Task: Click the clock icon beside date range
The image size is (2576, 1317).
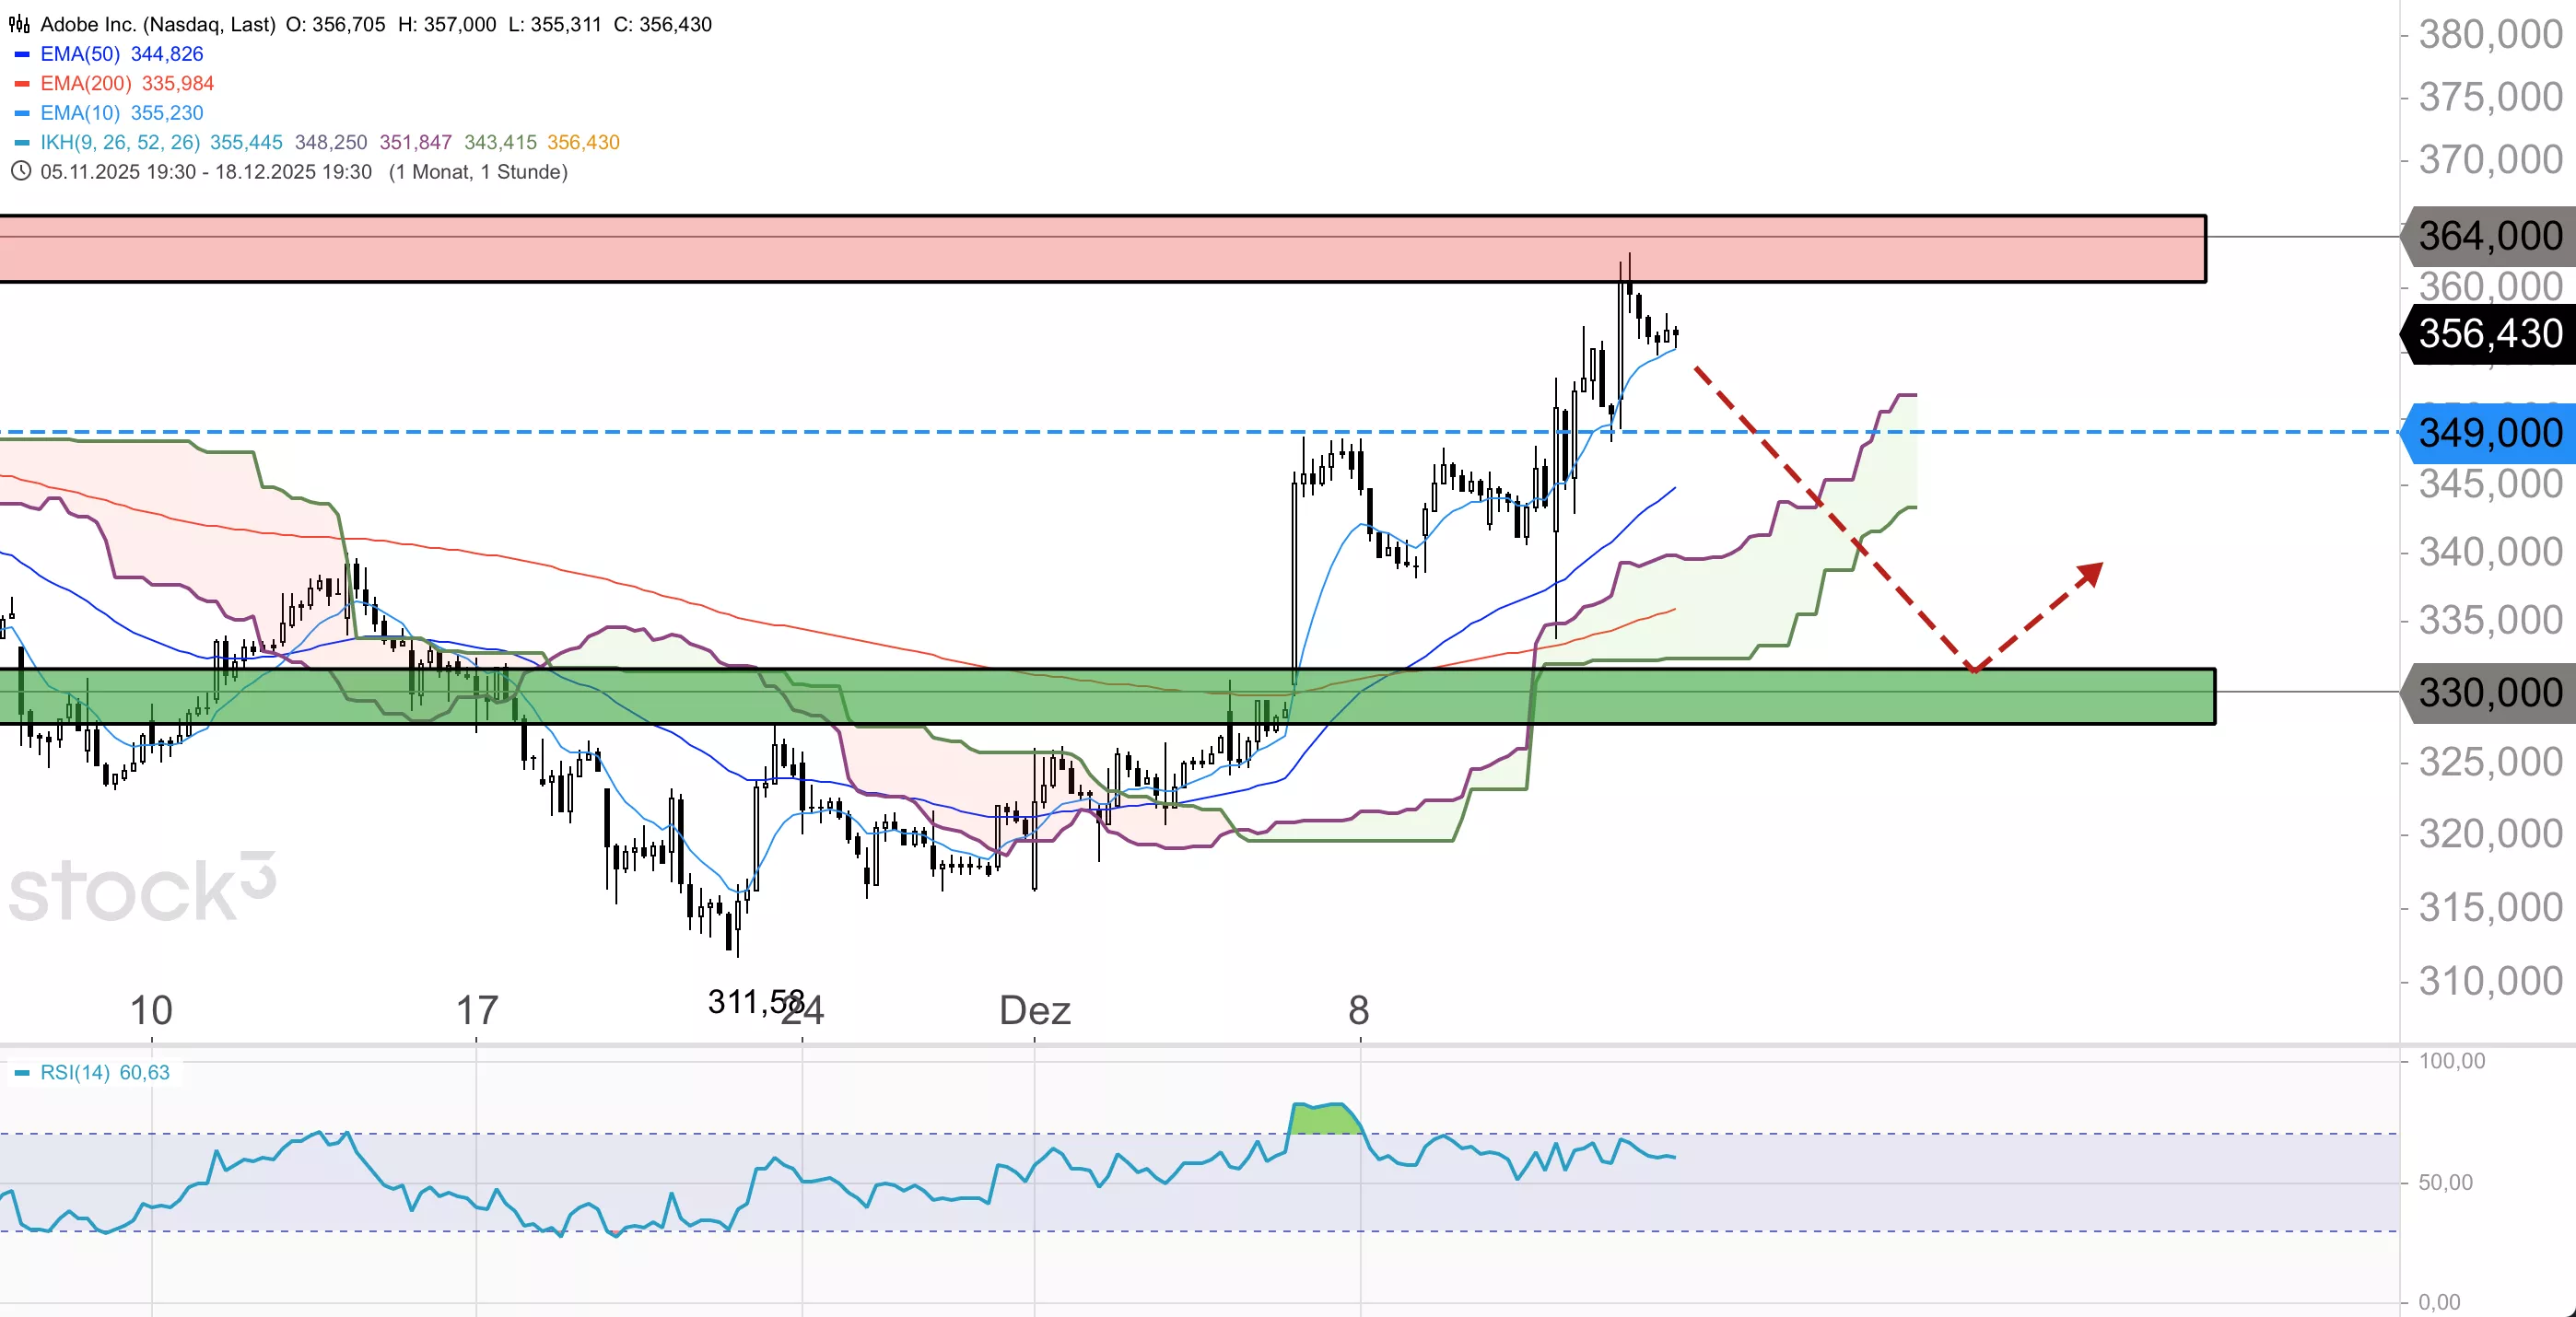Action: [19, 171]
